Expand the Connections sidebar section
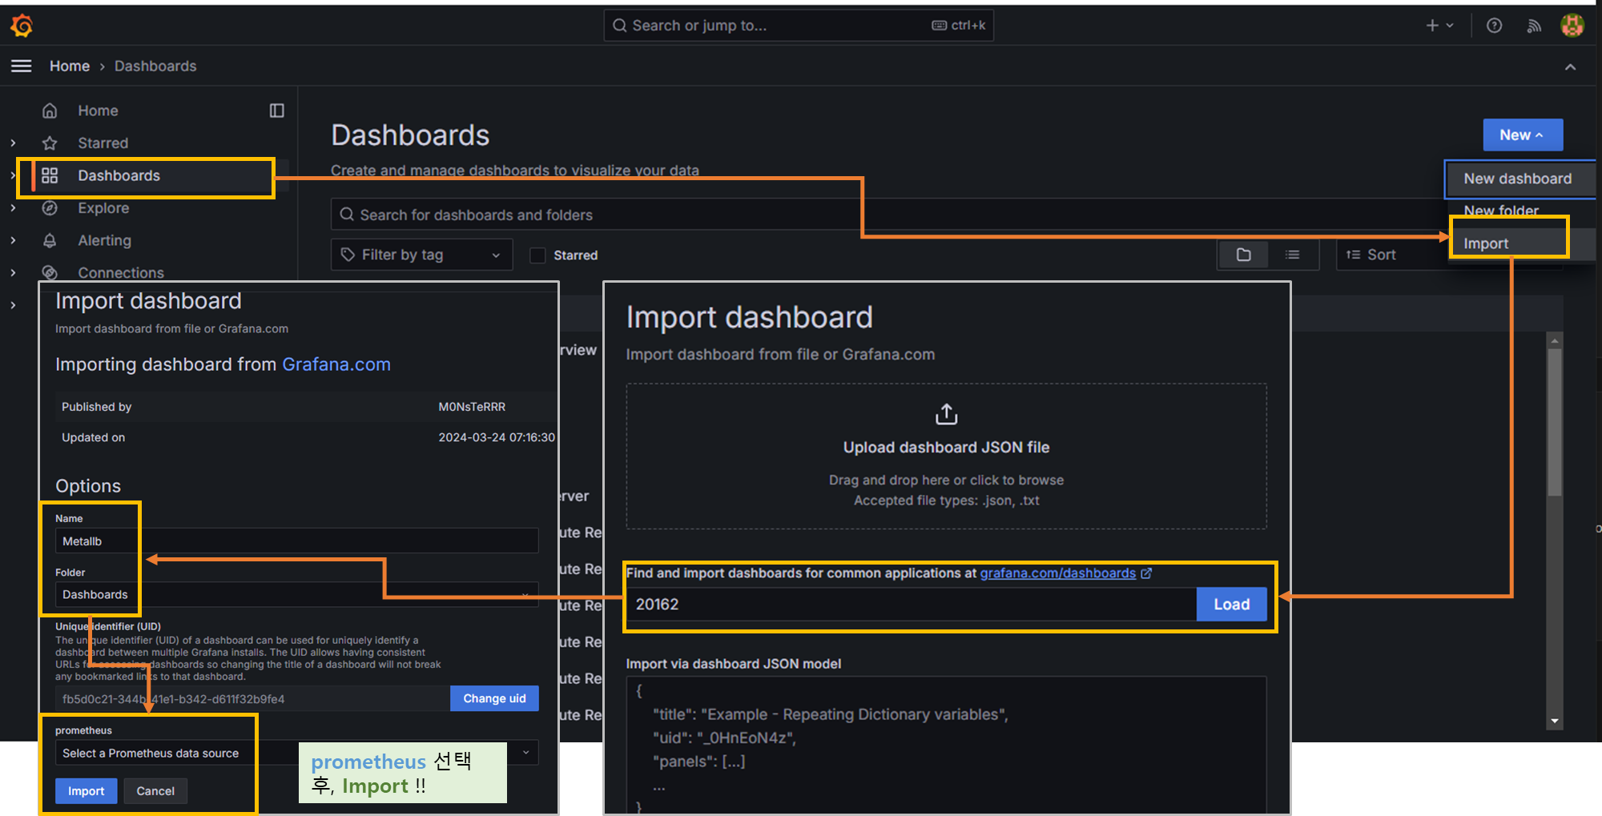This screenshot has height=816, width=1602. 13,272
